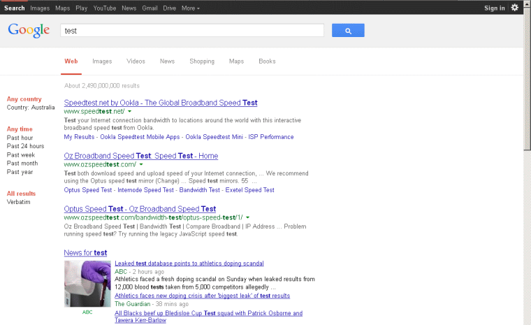
Task: Switch to the Shopping results tab
Action: point(202,62)
